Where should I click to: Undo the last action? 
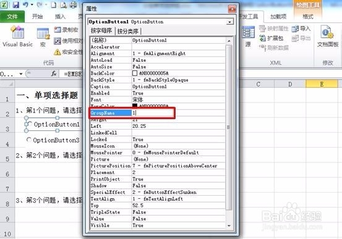[x=25, y=5]
